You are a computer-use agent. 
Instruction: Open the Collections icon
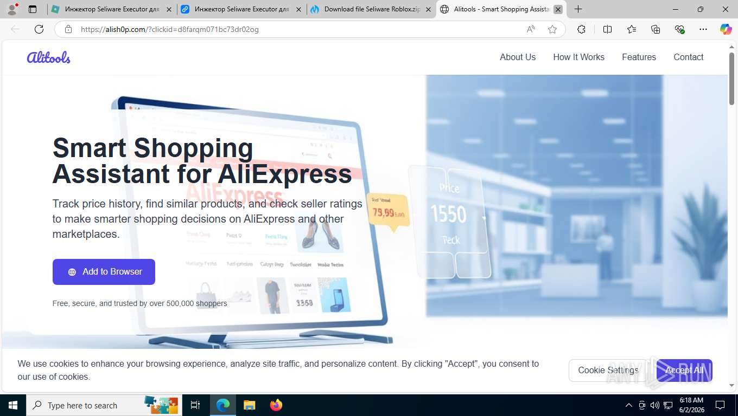tap(656, 29)
